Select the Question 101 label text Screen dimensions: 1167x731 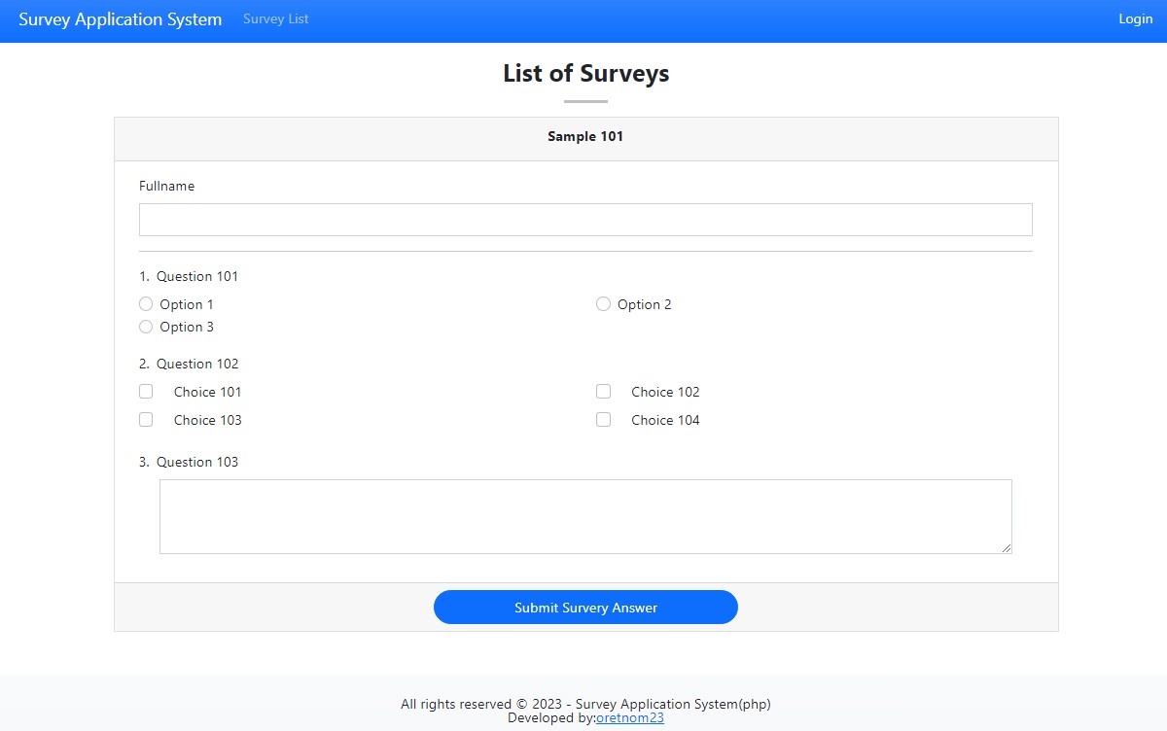(x=197, y=277)
